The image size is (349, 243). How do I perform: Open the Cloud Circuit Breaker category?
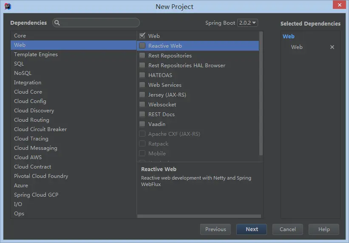(74, 129)
